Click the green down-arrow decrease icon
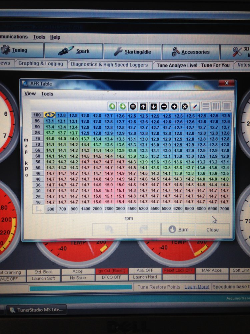 coord(123,106)
